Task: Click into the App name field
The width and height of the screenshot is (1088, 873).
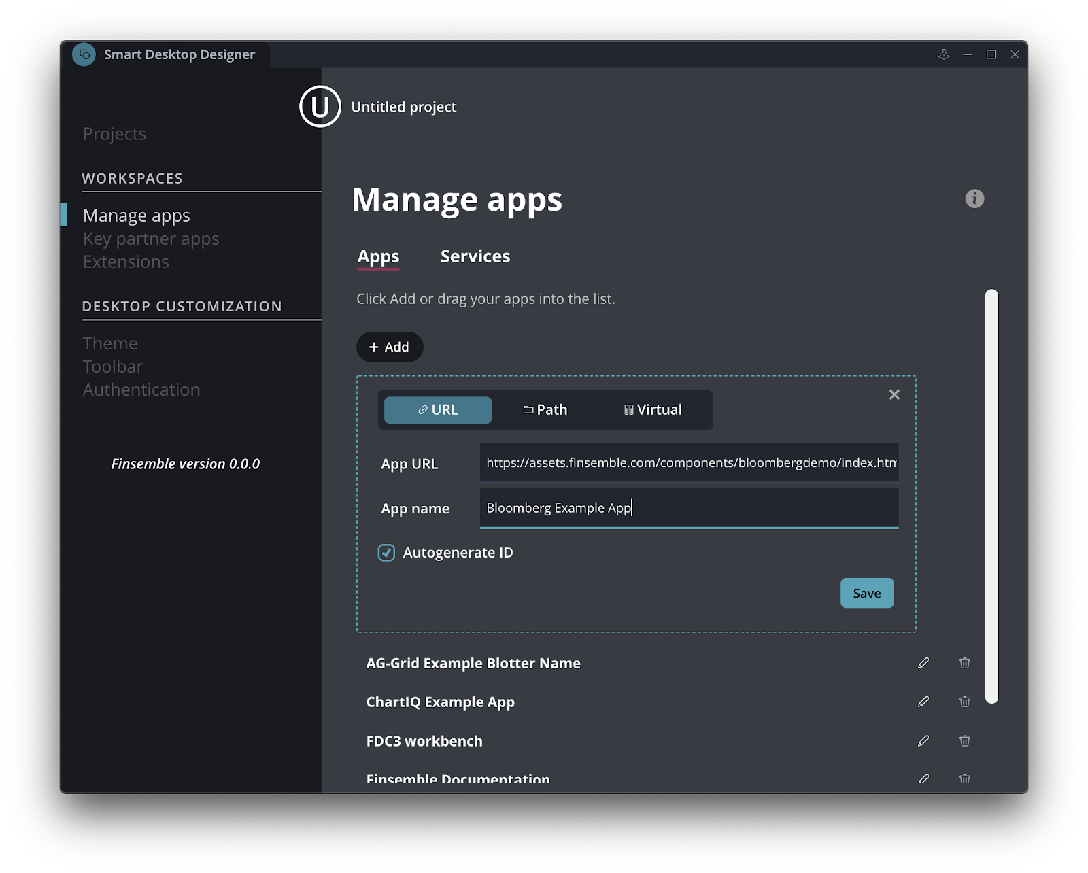Action: pos(689,508)
